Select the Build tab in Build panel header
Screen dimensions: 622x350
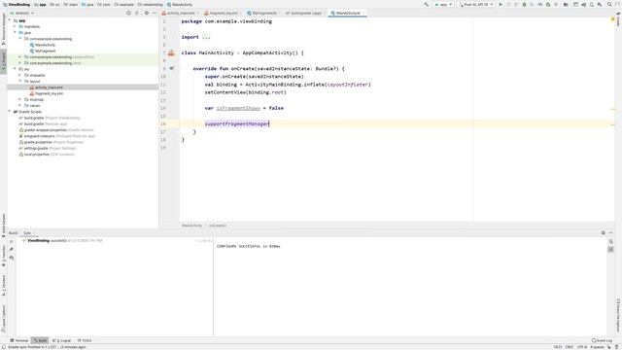(x=13, y=233)
